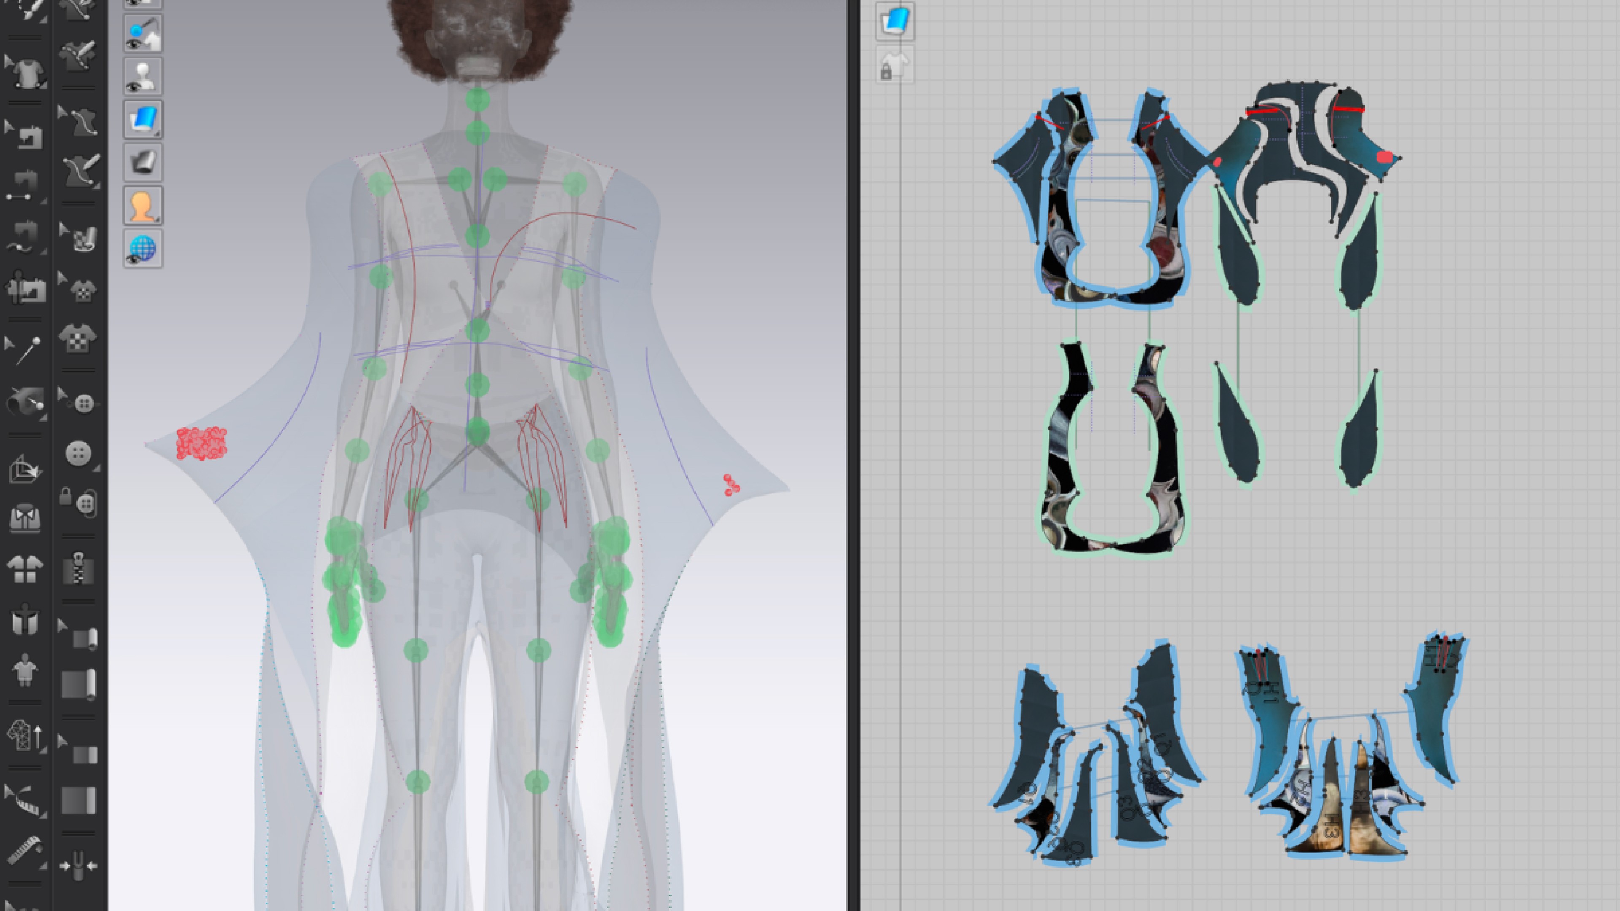Toggle the 3D grid globe visibility
The height and width of the screenshot is (911, 1620).
pyautogui.click(x=143, y=249)
